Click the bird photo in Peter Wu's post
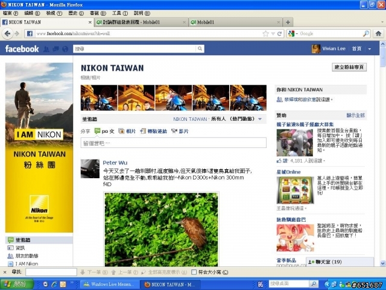This screenshot has height=290, width=386. pyautogui.click(x=161, y=230)
